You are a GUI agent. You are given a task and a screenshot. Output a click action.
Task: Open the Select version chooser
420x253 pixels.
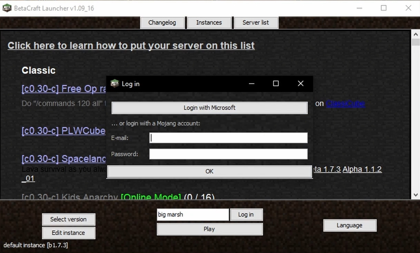pyautogui.click(x=68, y=219)
